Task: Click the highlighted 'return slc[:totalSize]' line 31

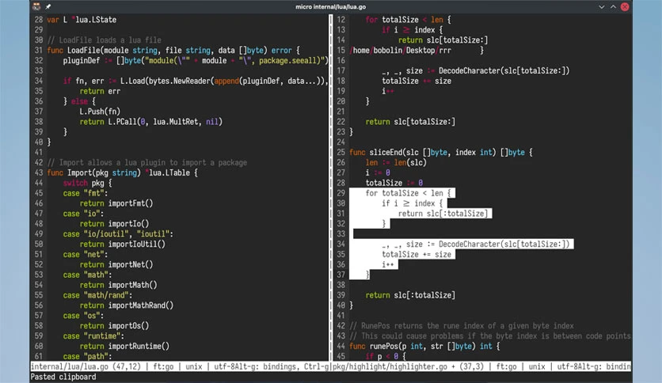Action: point(443,214)
